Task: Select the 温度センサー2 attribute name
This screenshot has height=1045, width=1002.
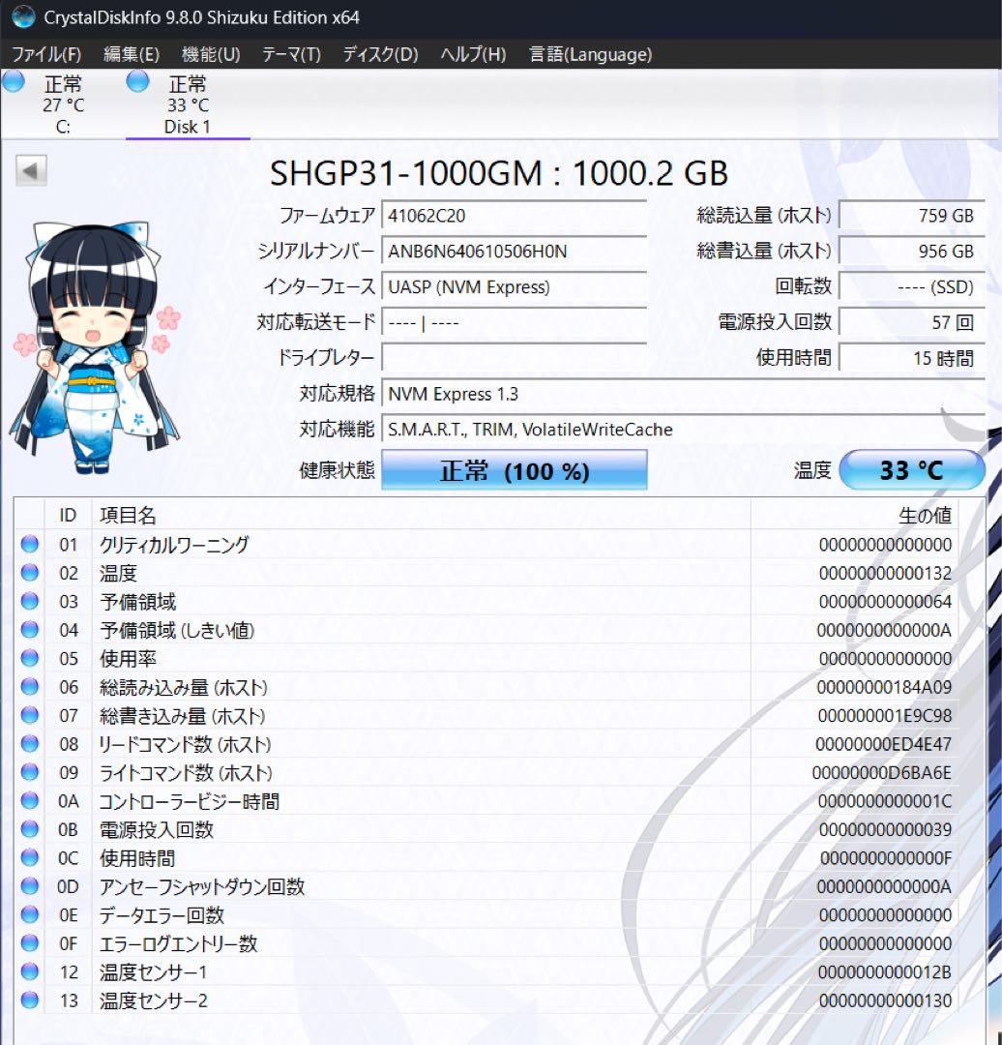Action: click(154, 1000)
